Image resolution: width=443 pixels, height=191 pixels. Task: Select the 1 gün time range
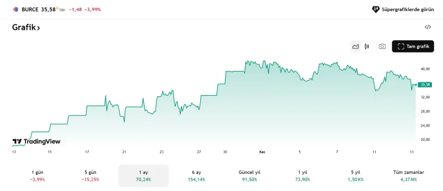[x=37, y=175]
